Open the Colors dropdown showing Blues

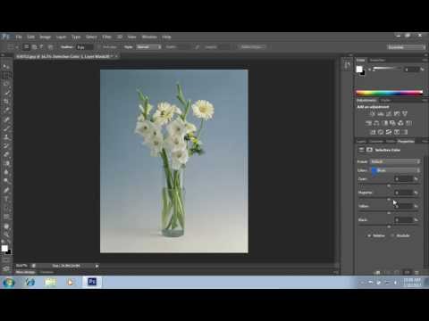[395, 170]
